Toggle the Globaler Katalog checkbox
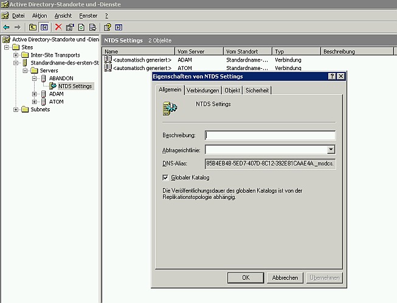Image resolution: width=397 pixels, height=303 pixels. click(165, 178)
